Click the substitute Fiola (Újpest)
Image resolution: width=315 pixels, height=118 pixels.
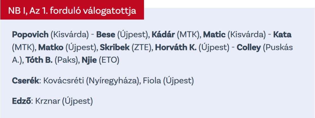[x=168, y=81]
